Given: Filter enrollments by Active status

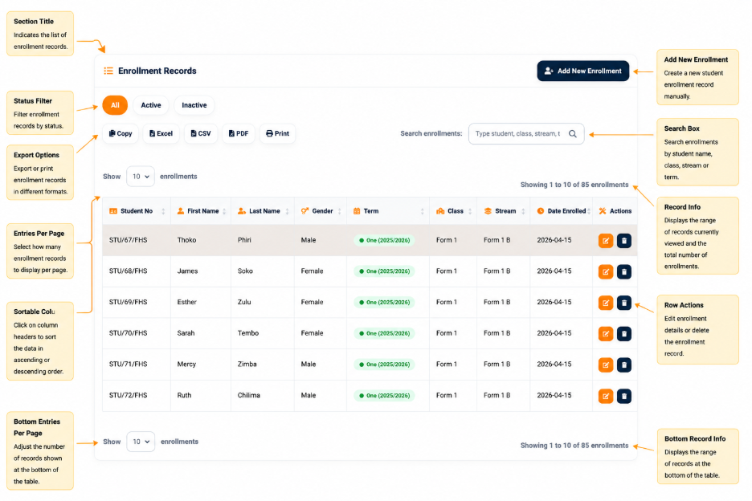Looking at the screenshot, I should point(151,105).
